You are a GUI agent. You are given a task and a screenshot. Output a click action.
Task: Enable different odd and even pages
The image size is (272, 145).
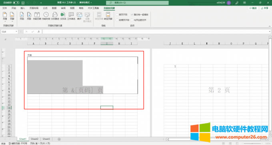coord(117,20)
